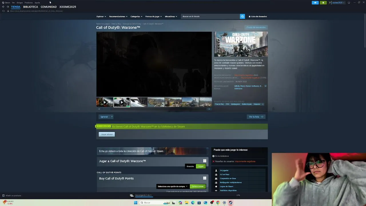Open the Ayuda menu
366x206 pixels.
(x=37, y=3)
